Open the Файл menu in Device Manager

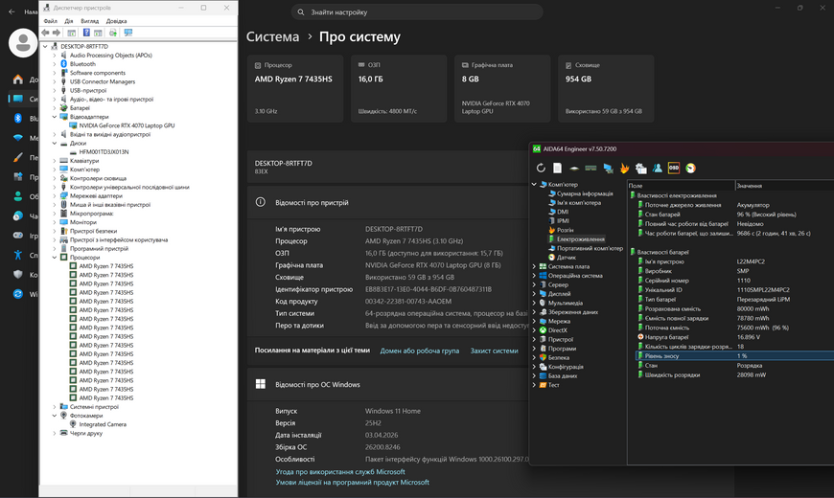point(51,21)
